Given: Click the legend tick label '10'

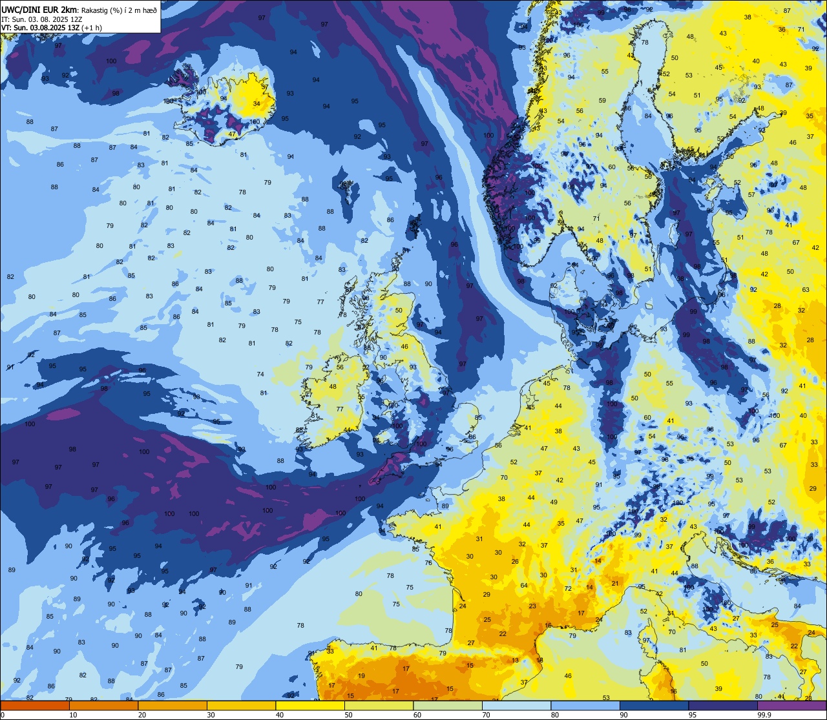Looking at the screenshot, I should click(73, 715).
